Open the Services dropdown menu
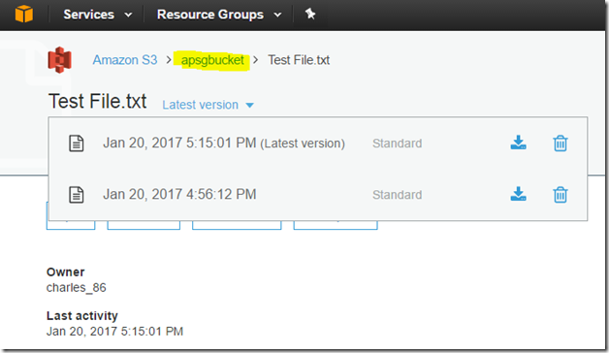Image resolution: width=609 pixels, height=353 pixels. click(x=98, y=15)
